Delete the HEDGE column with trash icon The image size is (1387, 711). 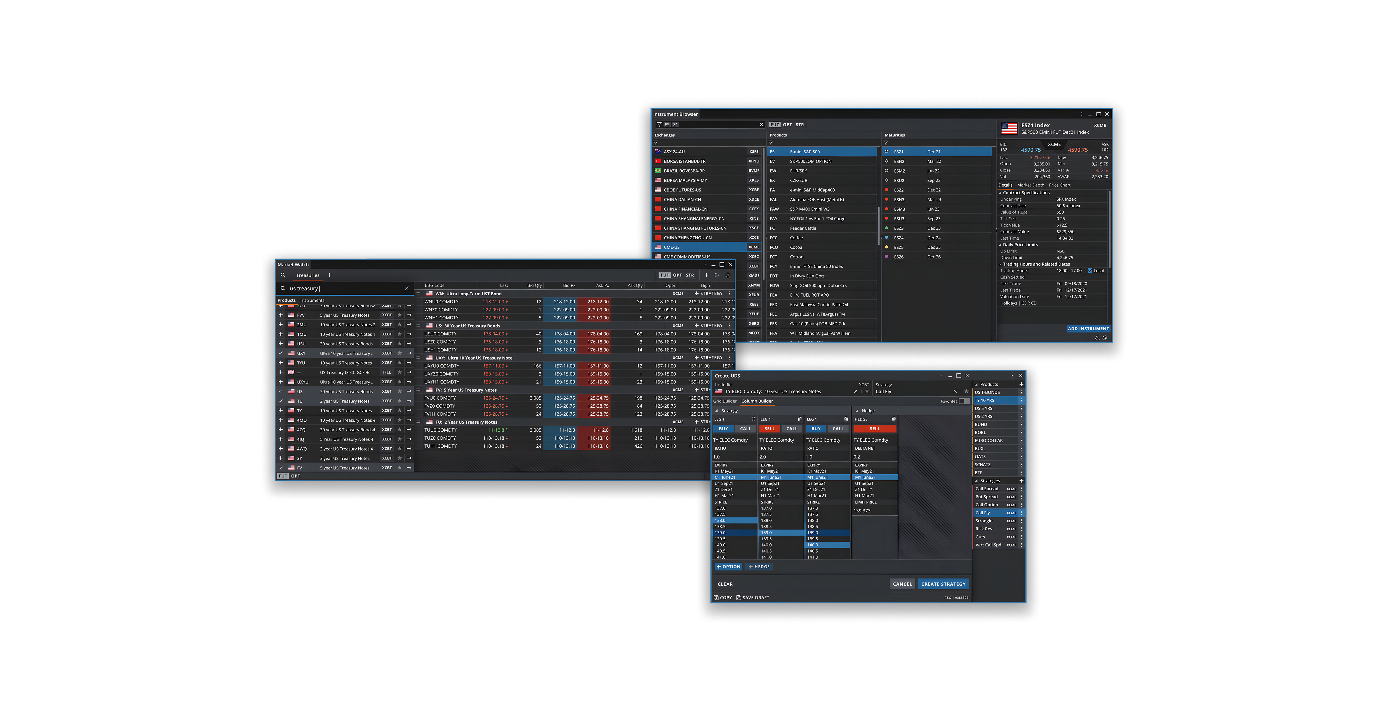894,420
